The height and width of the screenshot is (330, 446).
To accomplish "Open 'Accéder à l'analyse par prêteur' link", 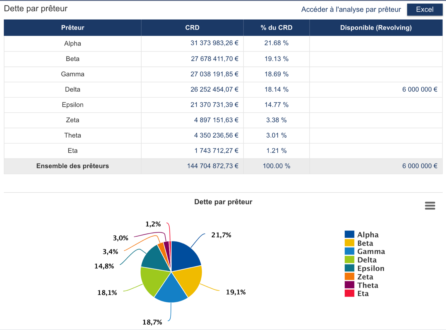I will [351, 10].
